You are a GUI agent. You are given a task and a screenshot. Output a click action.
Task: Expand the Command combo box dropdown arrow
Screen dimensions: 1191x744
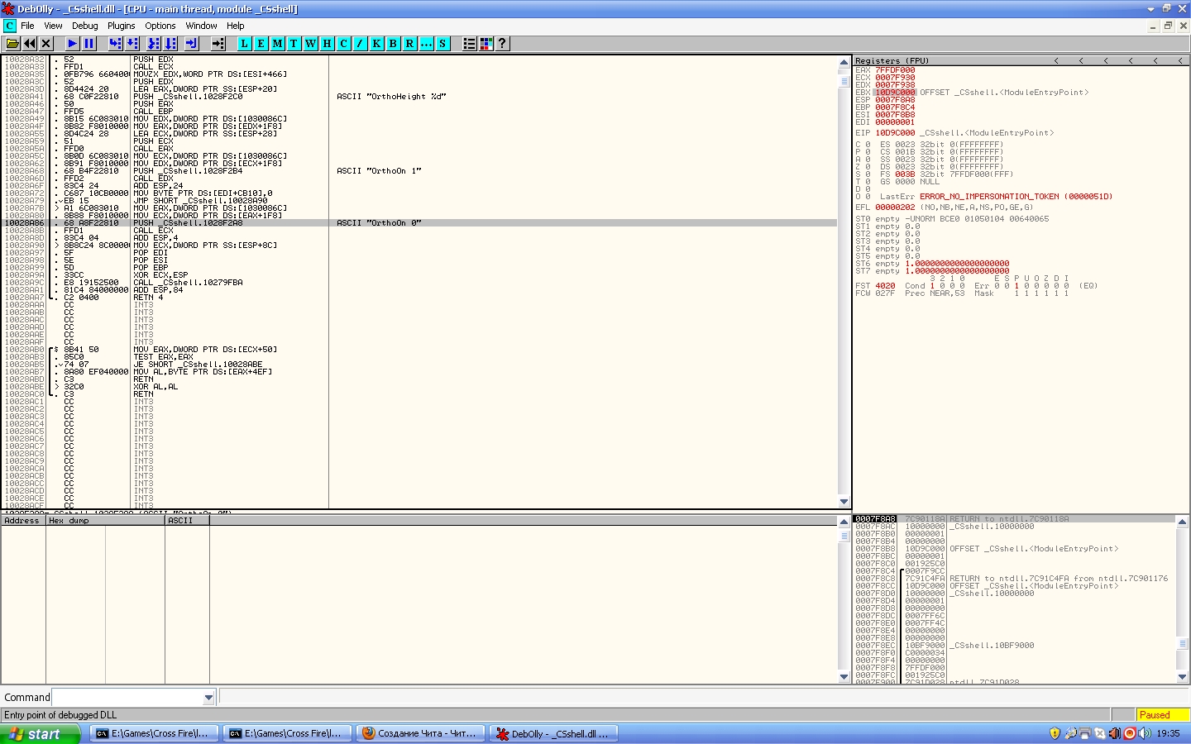(x=208, y=698)
